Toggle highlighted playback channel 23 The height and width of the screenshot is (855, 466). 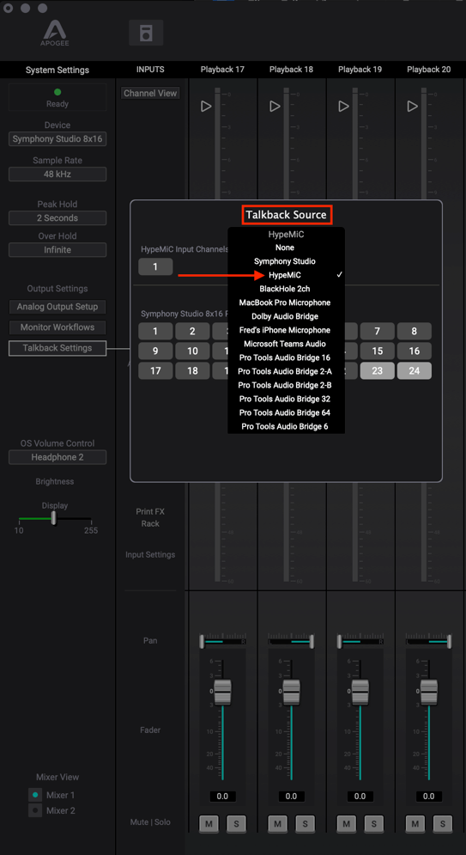click(x=378, y=370)
